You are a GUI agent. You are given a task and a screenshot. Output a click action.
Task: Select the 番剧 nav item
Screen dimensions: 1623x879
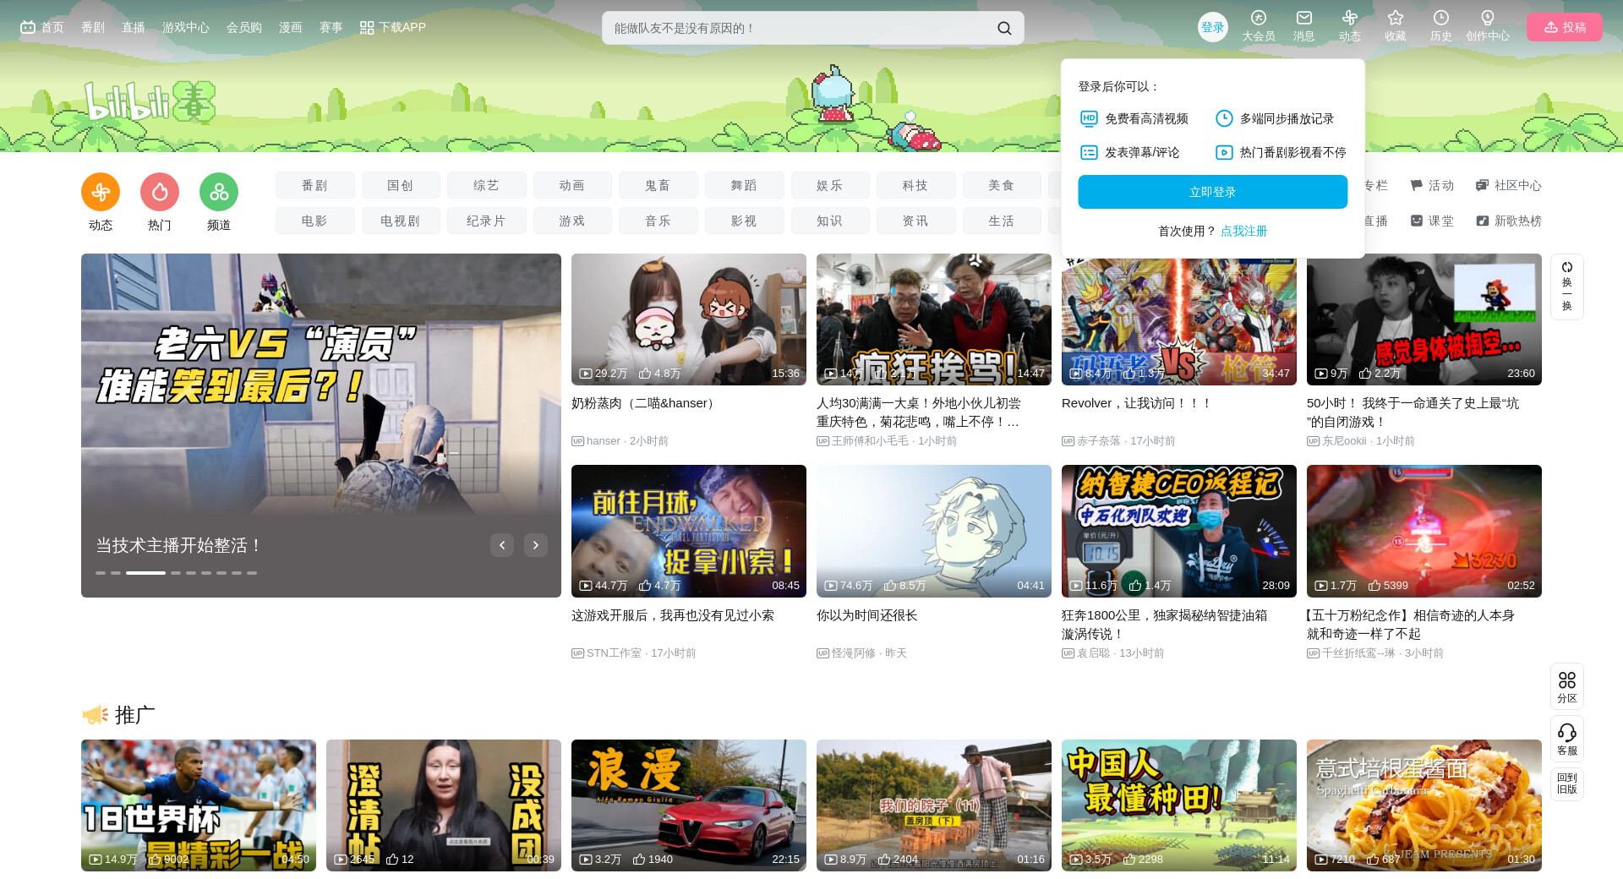(93, 27)
